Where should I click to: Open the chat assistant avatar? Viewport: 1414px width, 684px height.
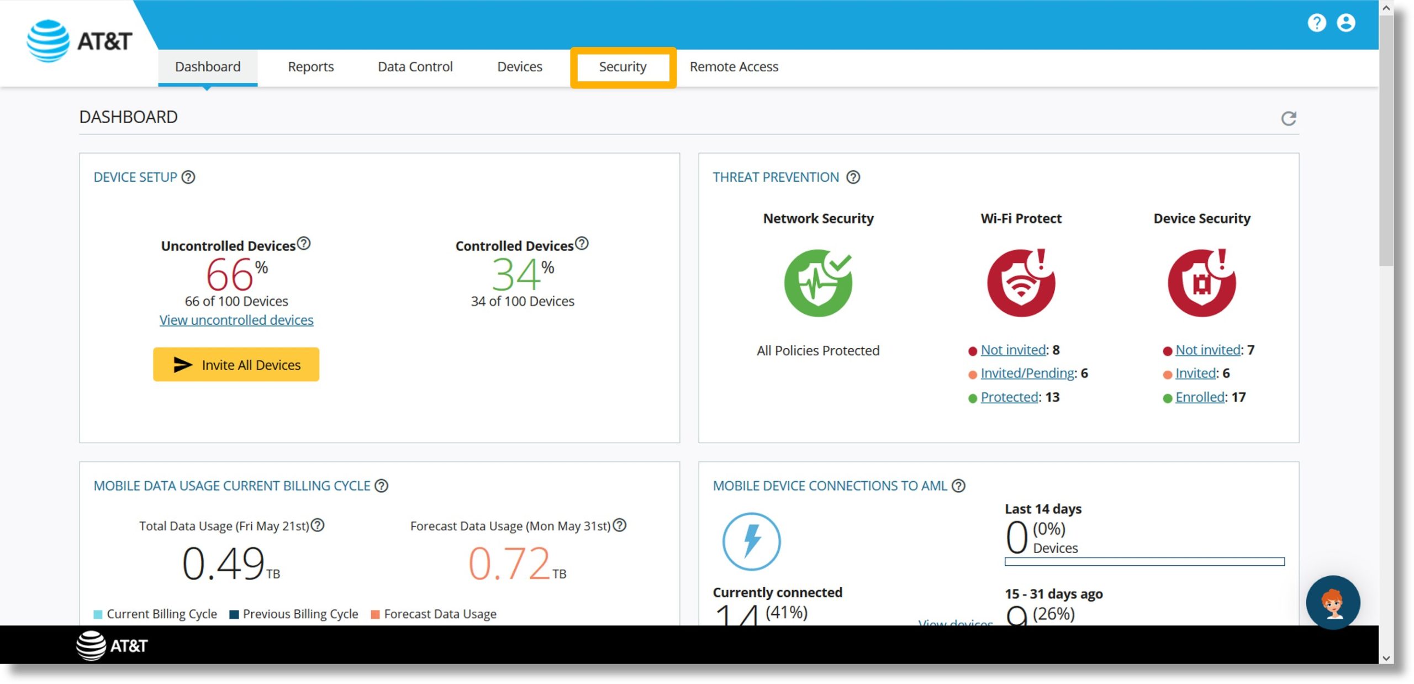pos(1333,602)
